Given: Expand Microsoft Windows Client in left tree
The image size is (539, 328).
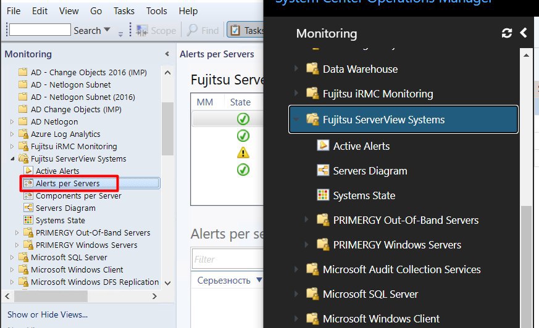Looking at the screenshot, I should coord(12,269).
